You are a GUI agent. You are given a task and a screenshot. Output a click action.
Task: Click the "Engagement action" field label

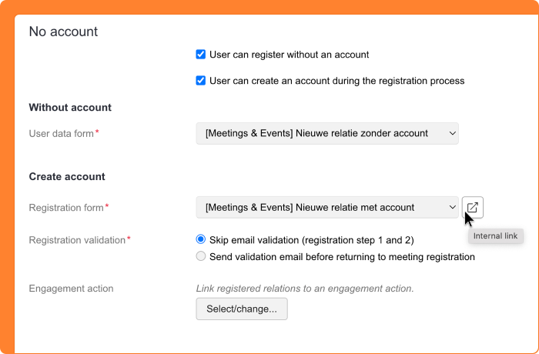click(x=71, y=289)
